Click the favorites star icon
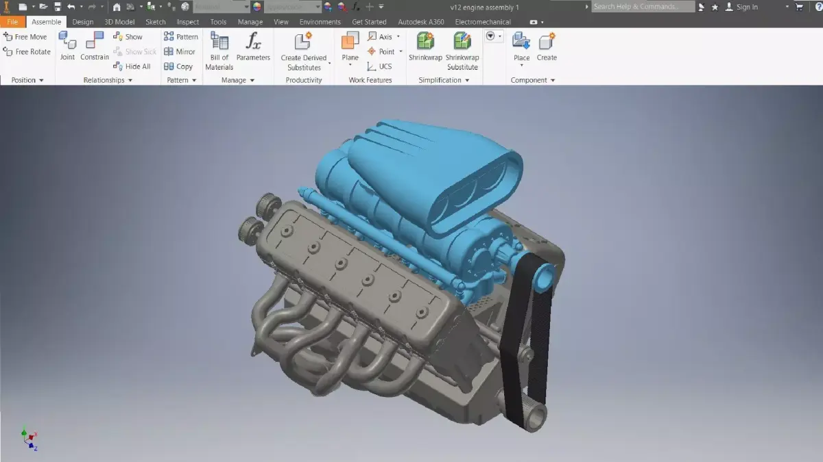 [715, 7]
